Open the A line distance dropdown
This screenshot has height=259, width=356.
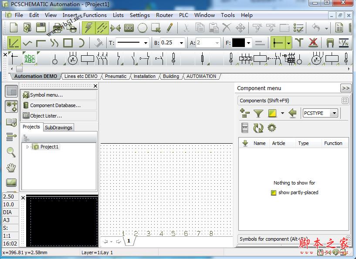point(217,43)
